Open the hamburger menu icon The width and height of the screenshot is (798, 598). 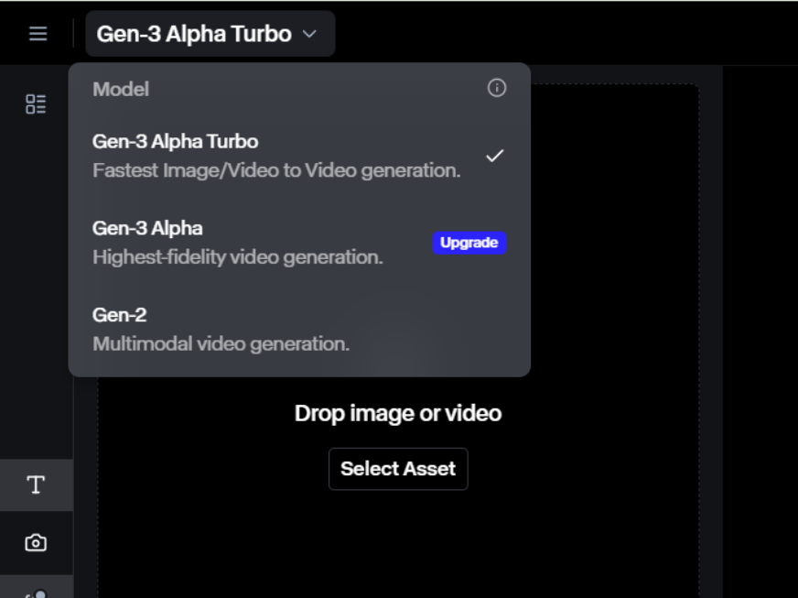[x=38, y=34]
